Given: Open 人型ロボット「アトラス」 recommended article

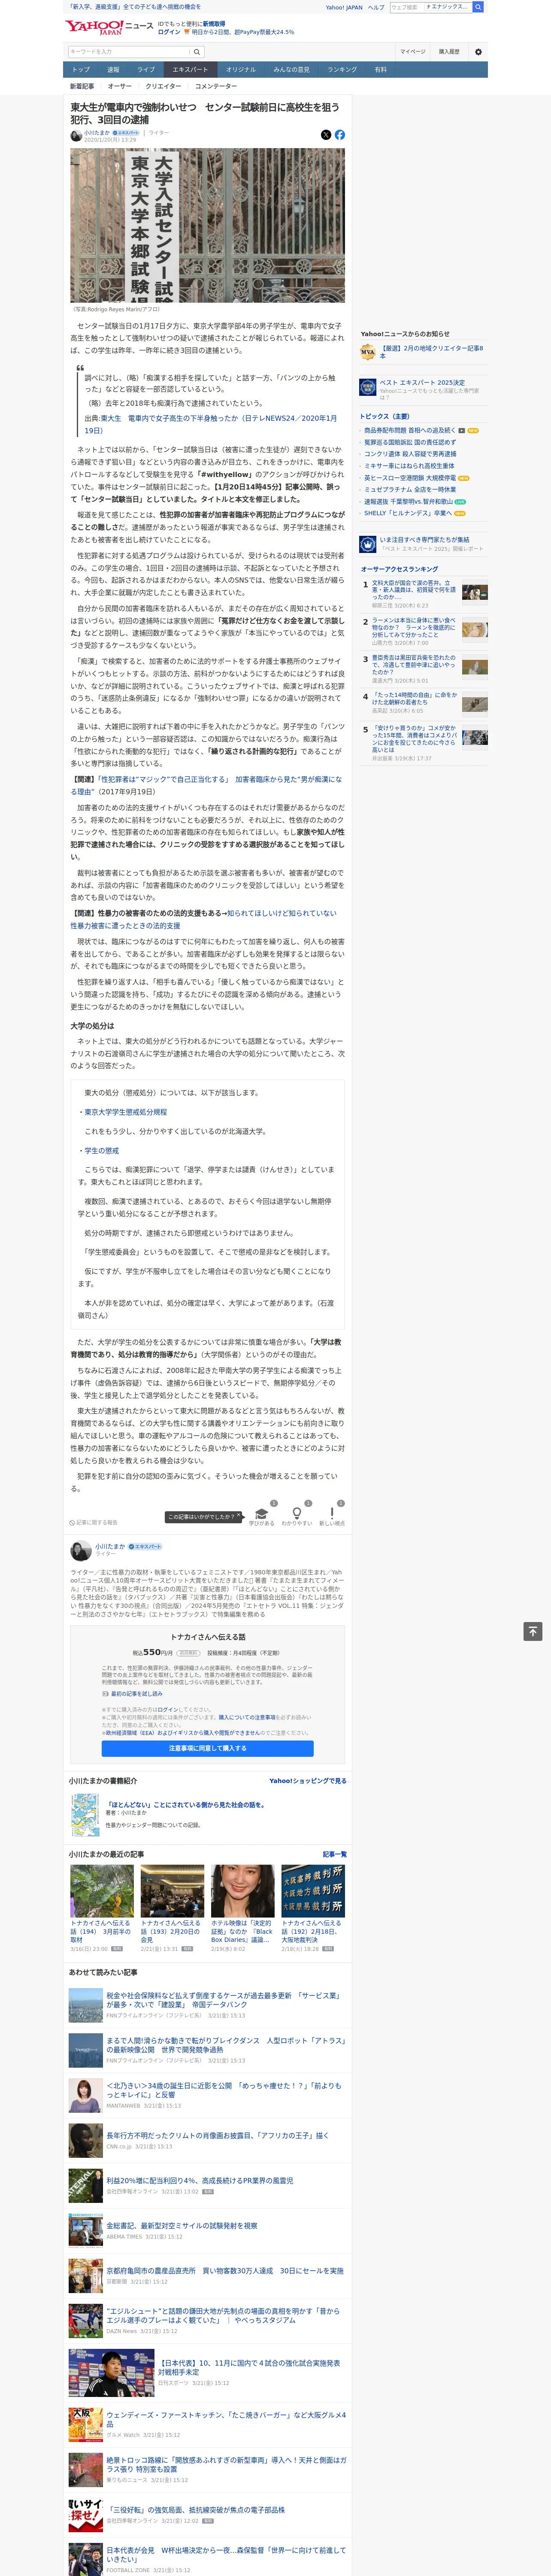Looking at the screenshot, I should click(226, 2044).
